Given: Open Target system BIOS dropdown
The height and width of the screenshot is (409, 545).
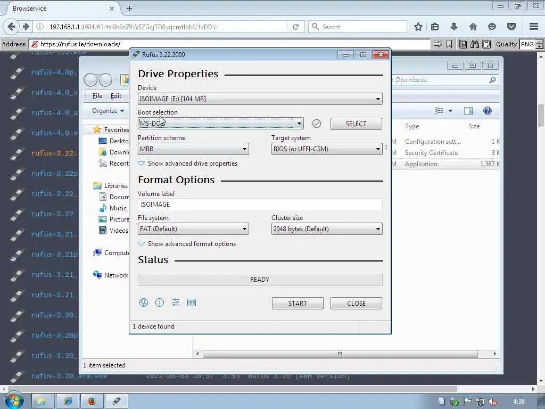Looking at the screenshot, I should 327,149.
